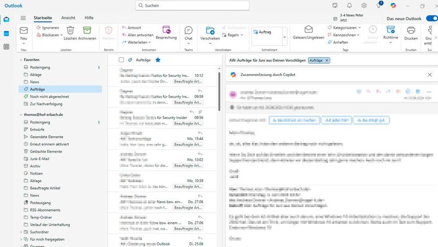Pin the message with Anheften
The width and height of the screenshot is (438, 247).
[x=338, y=42]
